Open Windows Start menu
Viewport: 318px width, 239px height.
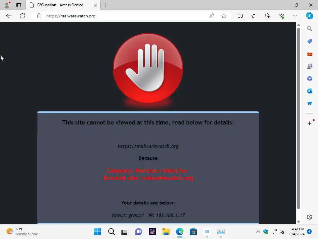click(x=98, y=232)
